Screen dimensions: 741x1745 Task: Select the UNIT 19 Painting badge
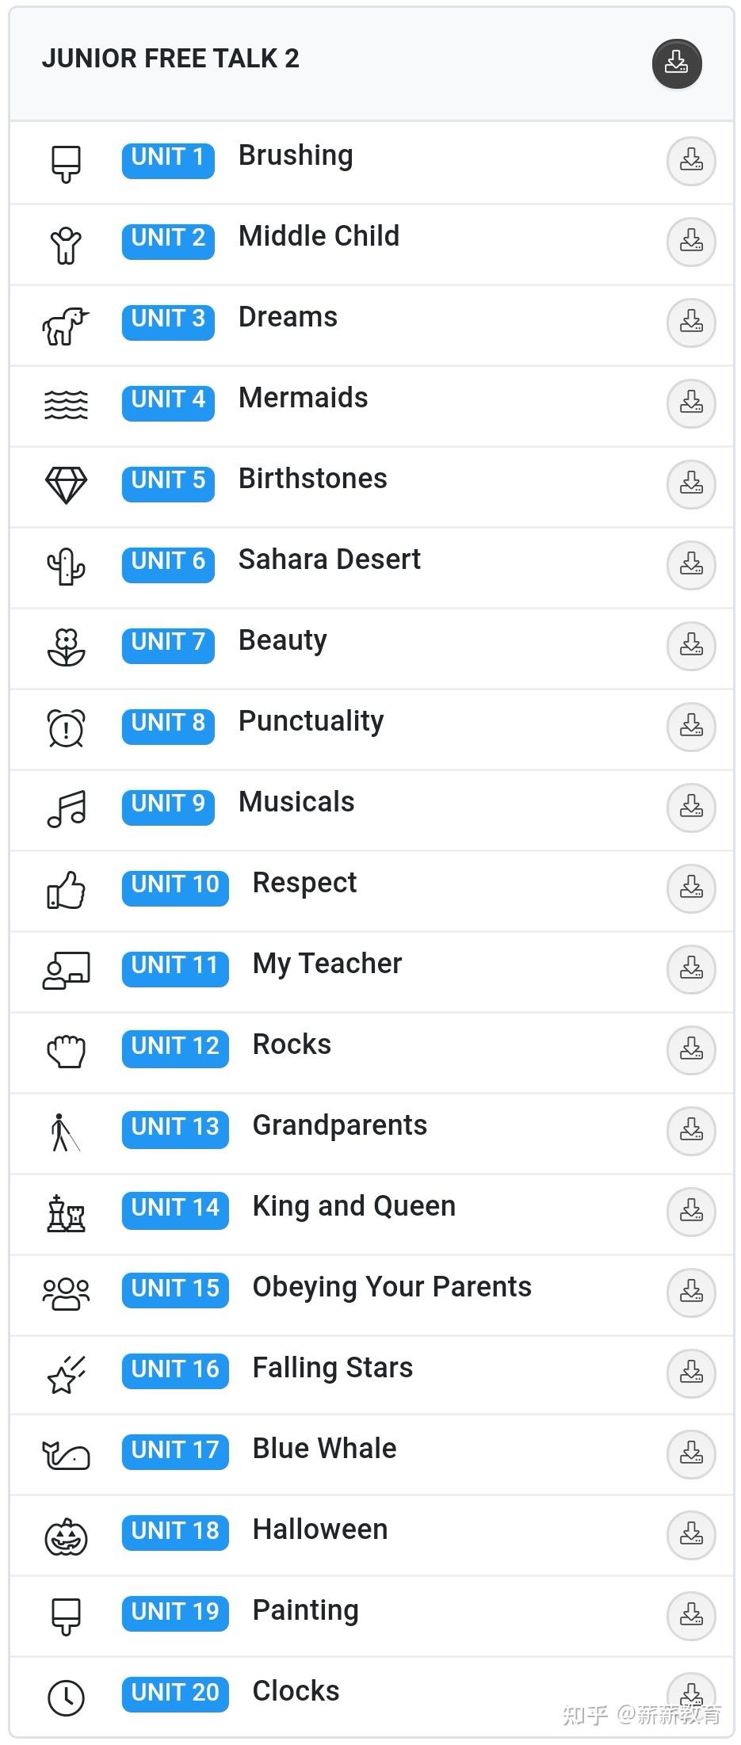(175, 1613)
